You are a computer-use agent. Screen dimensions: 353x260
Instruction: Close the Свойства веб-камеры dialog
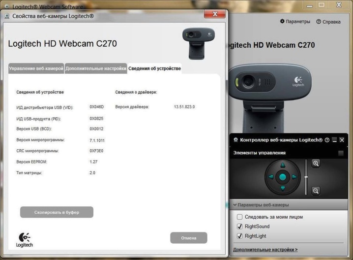click(215, 14)
